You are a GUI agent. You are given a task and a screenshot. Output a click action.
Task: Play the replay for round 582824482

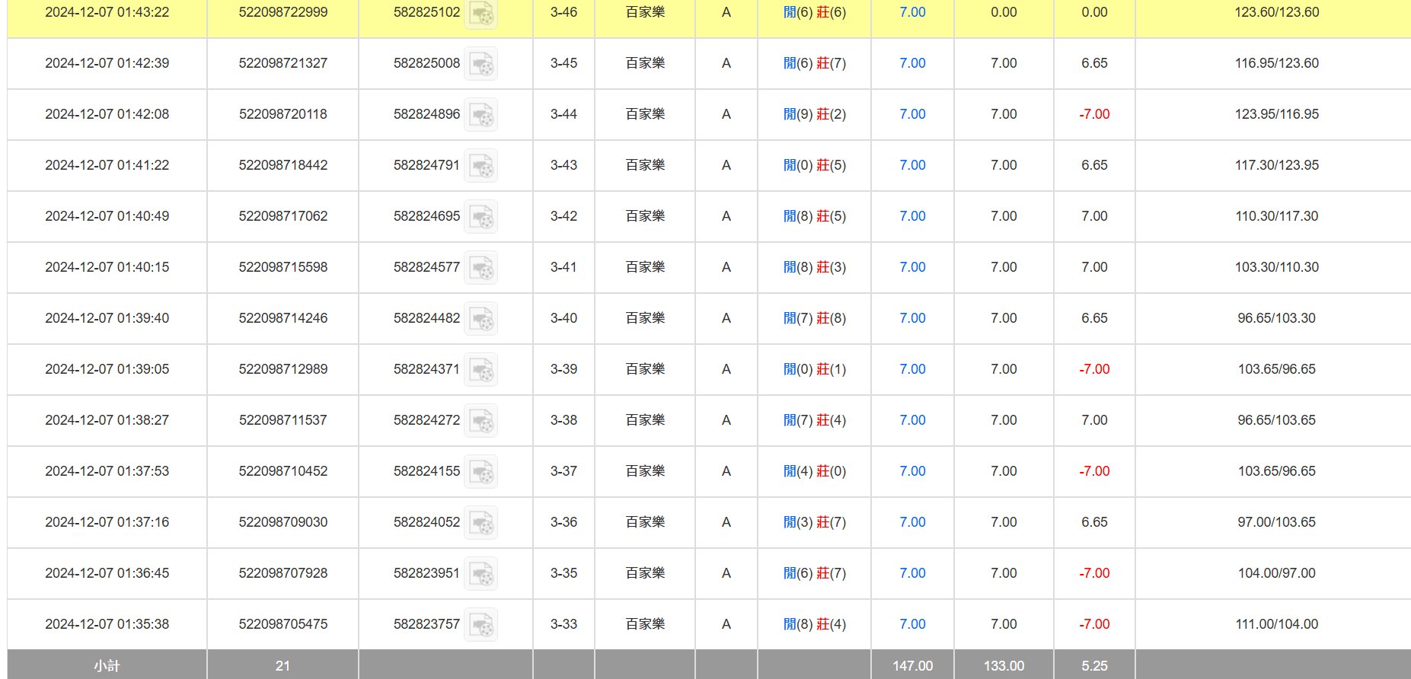[x=480, y=319]
